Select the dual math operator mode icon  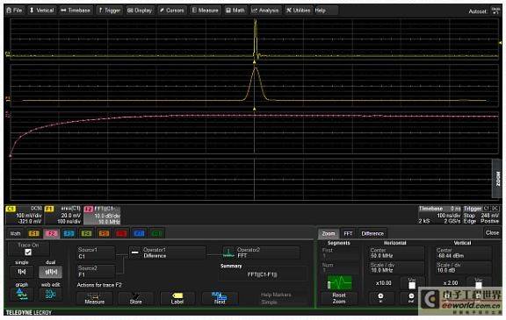pyautogui.click(x=51, y=272)
